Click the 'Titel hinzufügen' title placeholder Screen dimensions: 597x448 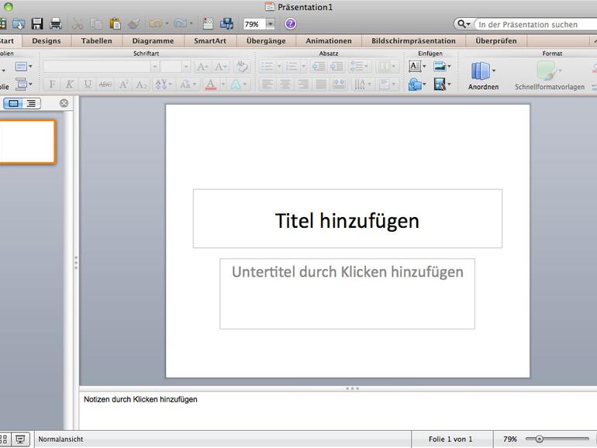pyautogui.click(x=347, y=220)
